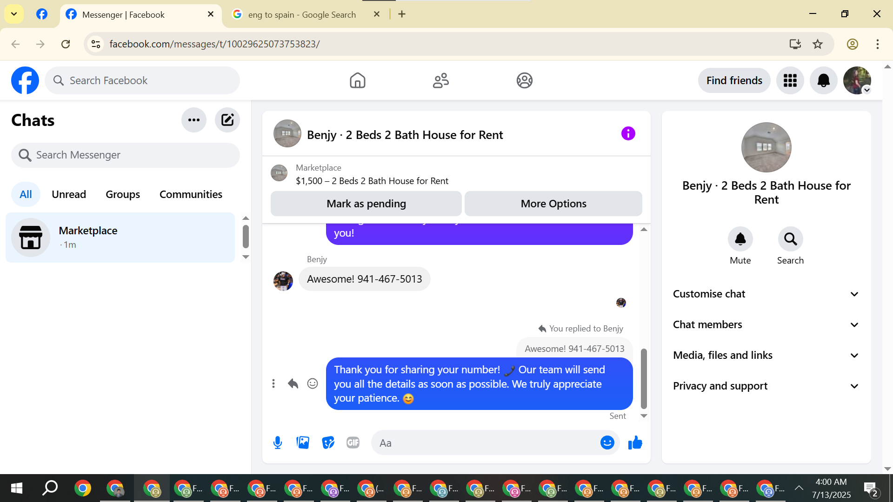The height and width of the screenshot is (502, 893).
Task: Switch to the Communities tab
Action: pyautogui.click(x=191, y=194)
